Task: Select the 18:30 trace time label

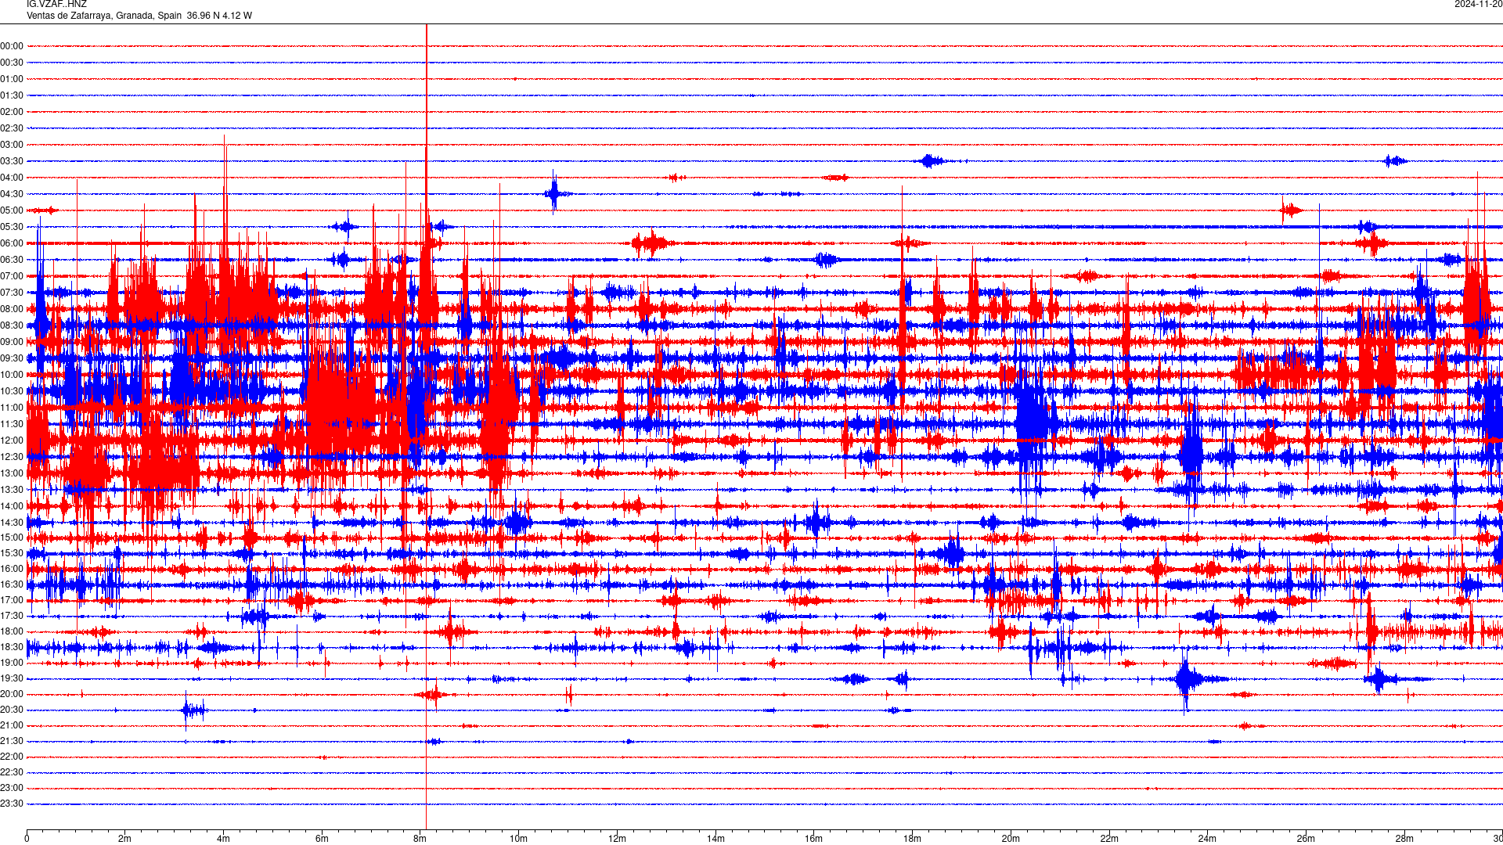Action: [12, 647]
